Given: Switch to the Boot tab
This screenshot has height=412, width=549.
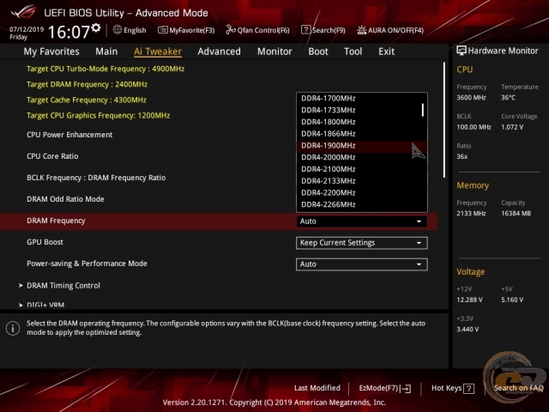Looking at the screenshot, I should pos(318,51).
